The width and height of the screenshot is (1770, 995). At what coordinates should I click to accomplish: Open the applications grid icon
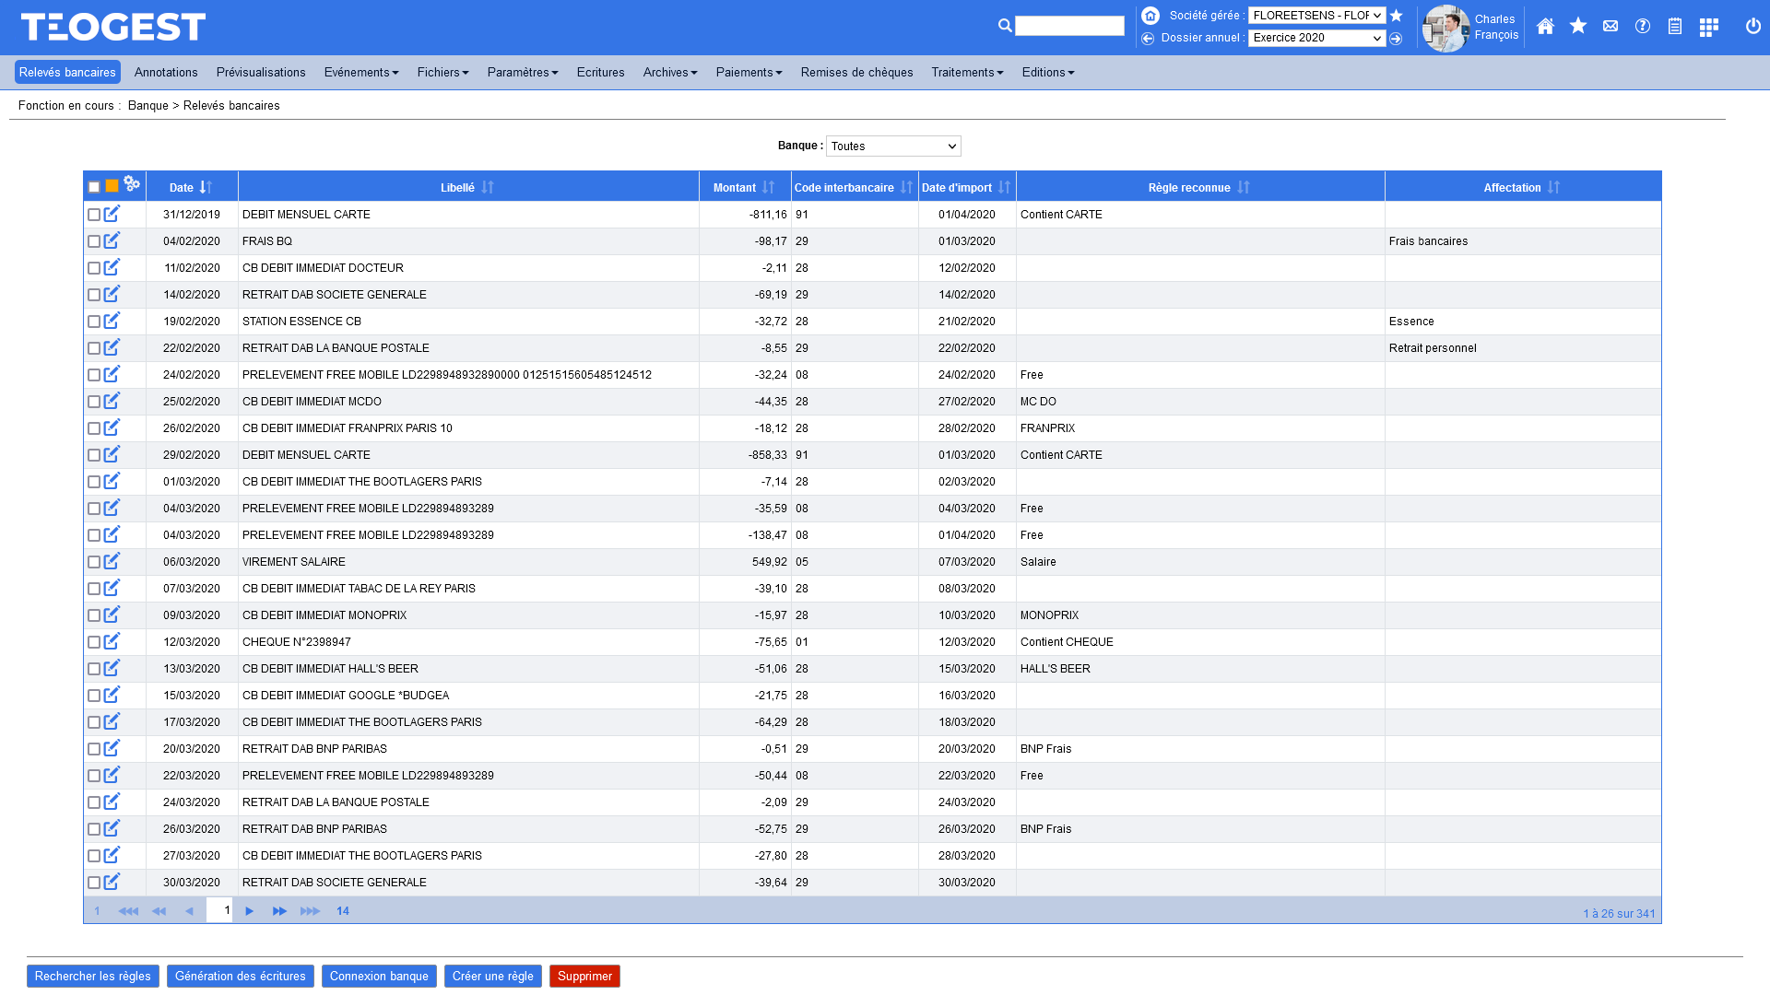(x=1708, y=27)
